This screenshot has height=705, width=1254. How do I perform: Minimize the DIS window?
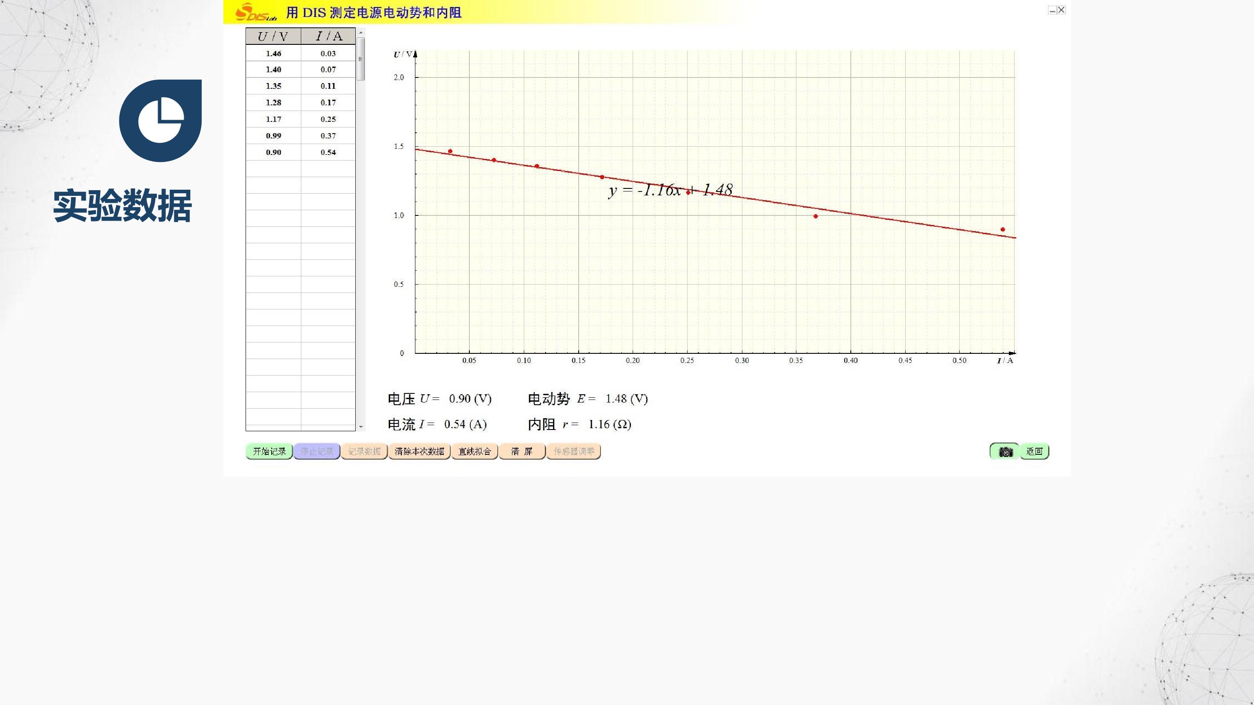pos(1052,10)
